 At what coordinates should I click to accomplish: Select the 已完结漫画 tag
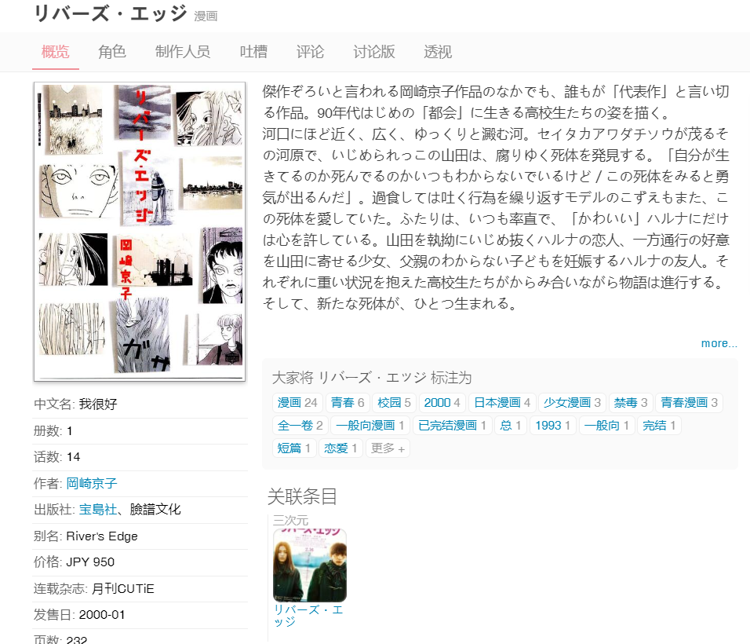pyautogui.click(x=453, y=426)
